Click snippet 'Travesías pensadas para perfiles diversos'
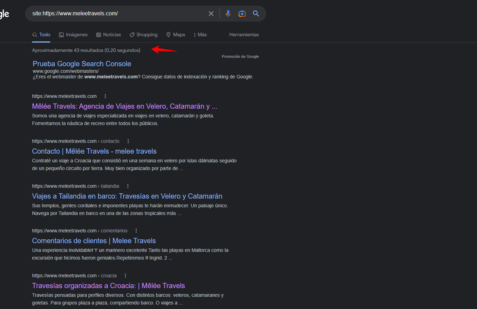The height and width of the screenshot is (309, 477). click(128, 299)
